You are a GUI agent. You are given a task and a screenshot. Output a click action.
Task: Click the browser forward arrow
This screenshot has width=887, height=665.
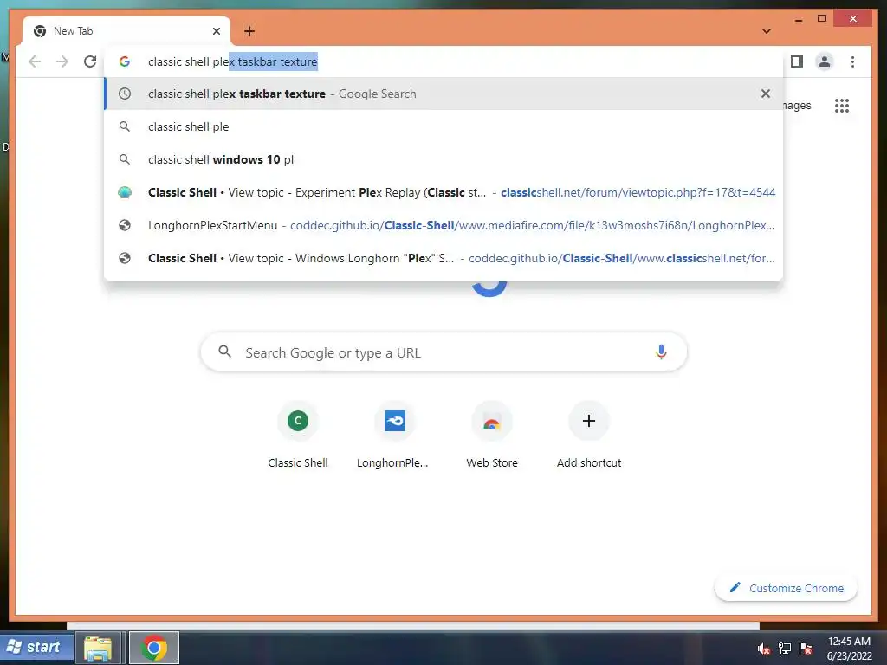62,61
